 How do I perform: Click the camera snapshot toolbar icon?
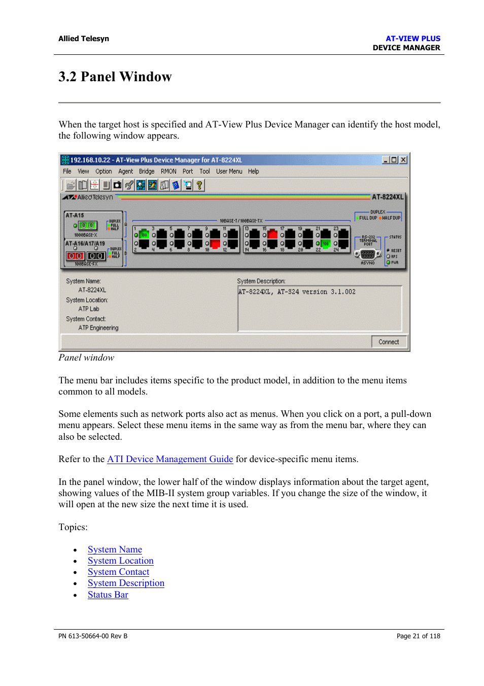pyautogui.click(x=118, y=185)
